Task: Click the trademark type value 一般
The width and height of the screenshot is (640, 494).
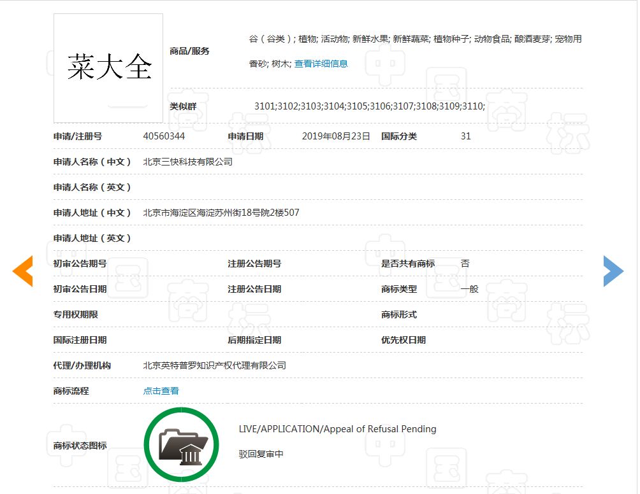Action: [x=469, y=289]
